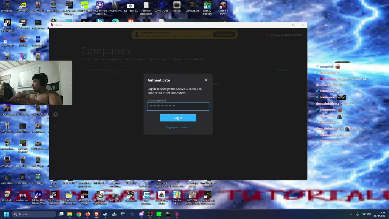Image resolution: width=389 pixels, height=219 pixels.
Task: Launch Machine Party desktop shortcut
Action: coord(223,9)
